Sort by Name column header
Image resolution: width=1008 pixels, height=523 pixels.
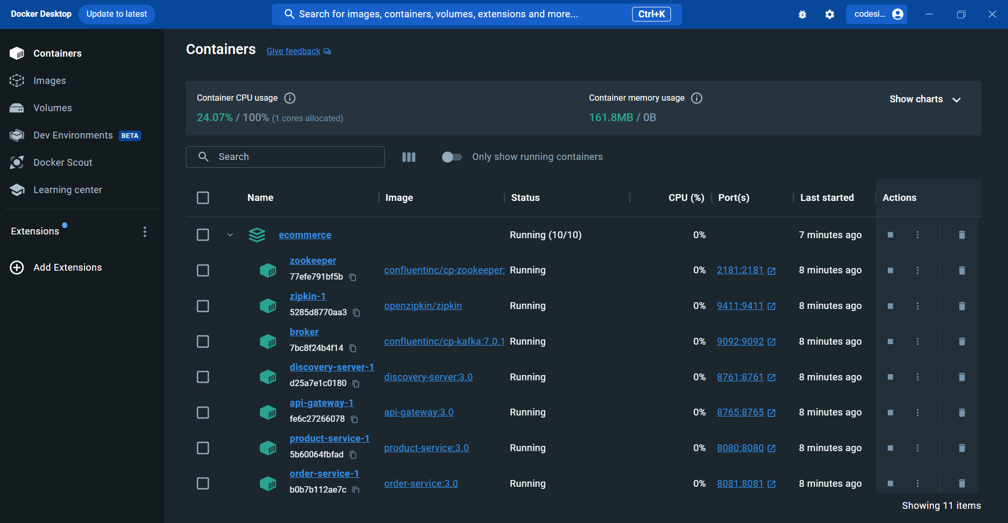pos(260,198)
